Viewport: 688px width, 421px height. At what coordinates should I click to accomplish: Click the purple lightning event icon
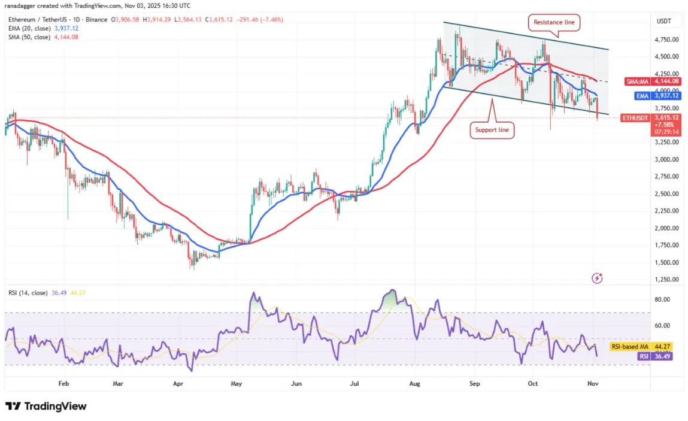pyautogui.click(x=597, y=278)
